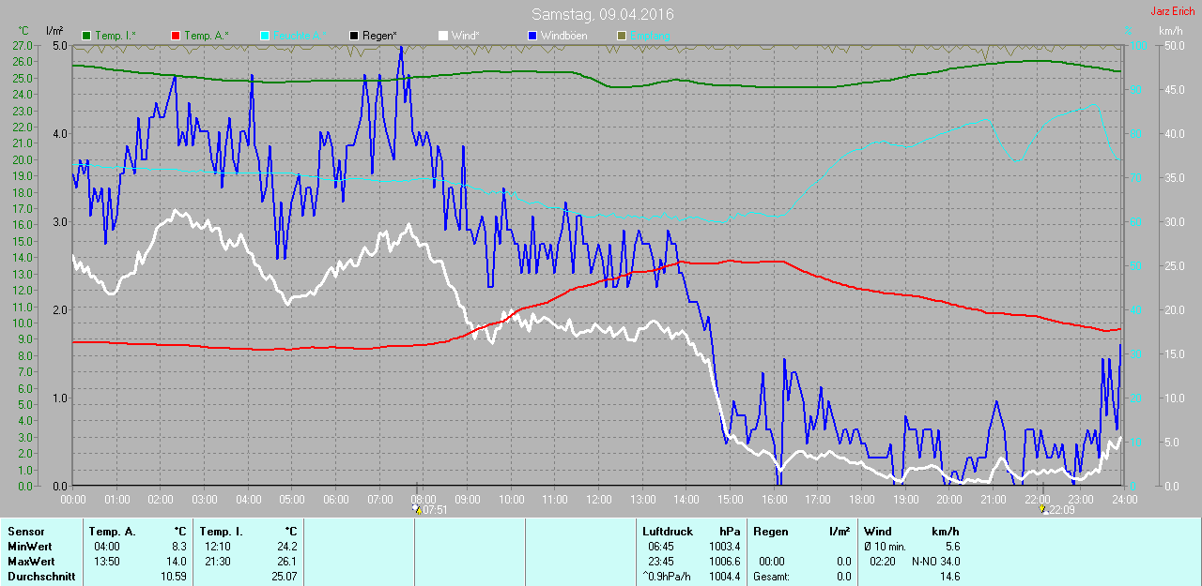Select the Temp. I. column header
The height and width of the screenshot is (586, 1202).
click(x=222, y=532)
